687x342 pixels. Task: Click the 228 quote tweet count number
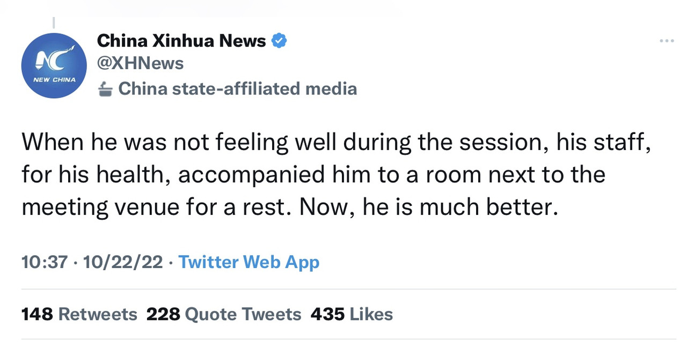(163, 314)
